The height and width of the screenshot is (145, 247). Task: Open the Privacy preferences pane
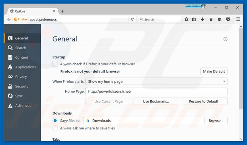click(x=22, y=77)
